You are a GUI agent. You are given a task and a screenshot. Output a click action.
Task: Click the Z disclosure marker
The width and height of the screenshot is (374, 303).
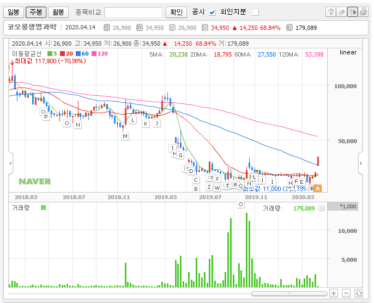click(x=209, y=187)
